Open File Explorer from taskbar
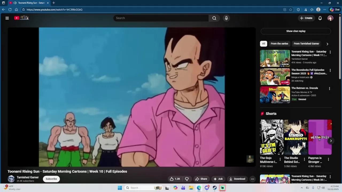342x192 pixels. coord(191,188)
